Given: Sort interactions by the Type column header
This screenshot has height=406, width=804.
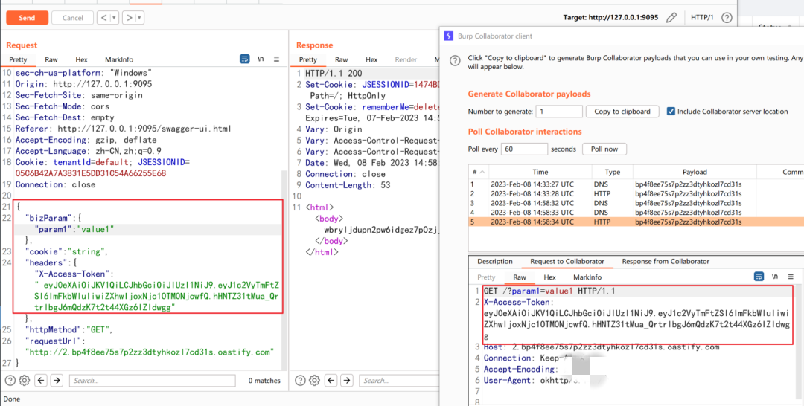Looking at the screenshot, I should 612,172.
